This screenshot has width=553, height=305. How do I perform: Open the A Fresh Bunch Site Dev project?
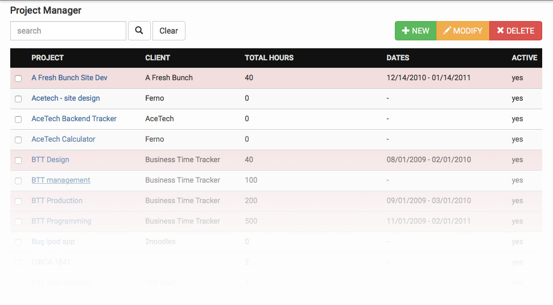coord(69,78)
